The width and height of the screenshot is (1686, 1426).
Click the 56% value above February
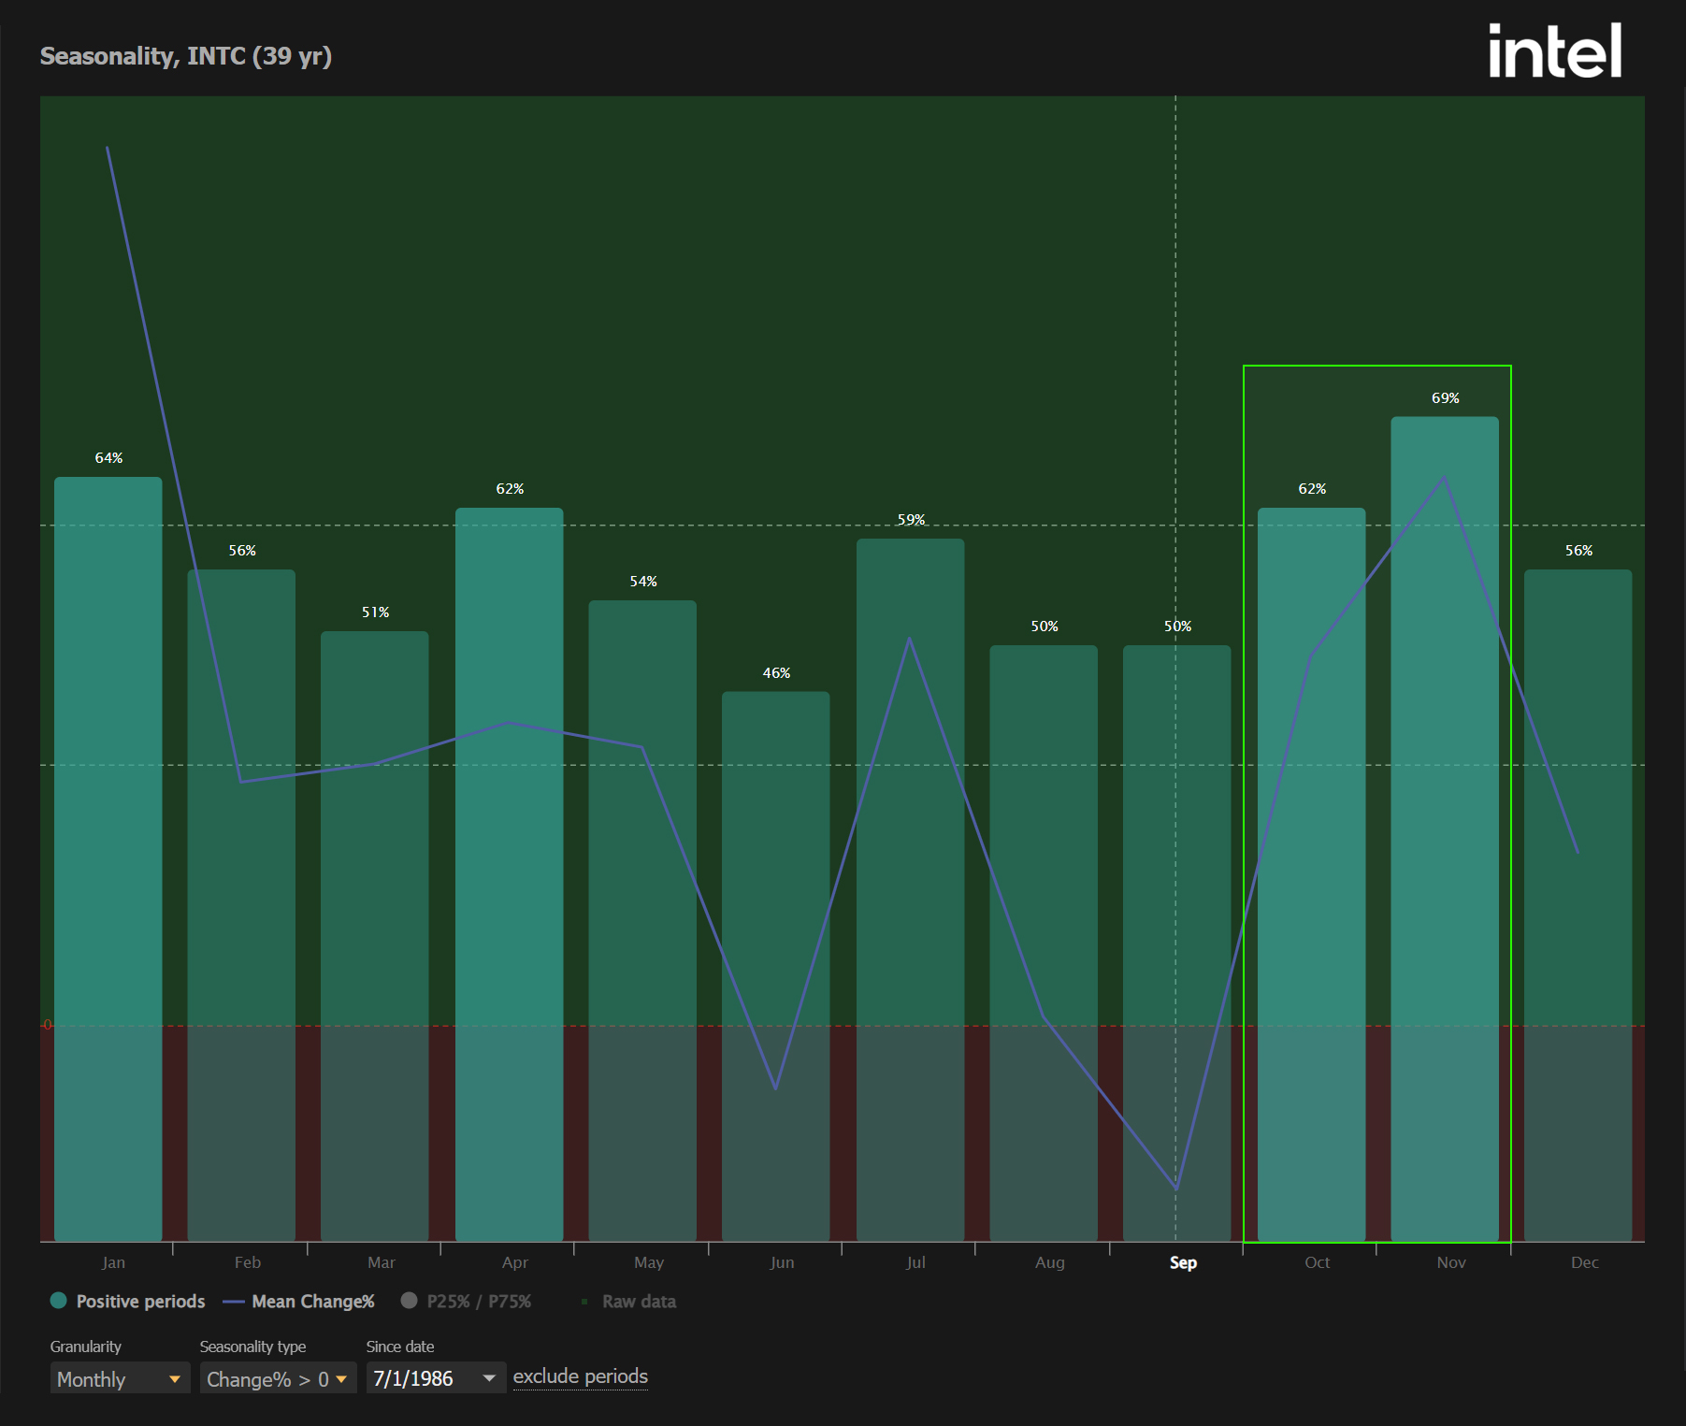click(242, 550)
